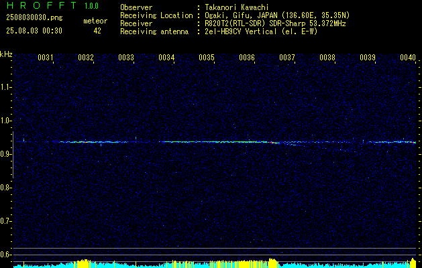This screenshot has height=268, width=422.
Task: Click the 1.0 kHz axis label
Action: [x=5, y=121]
